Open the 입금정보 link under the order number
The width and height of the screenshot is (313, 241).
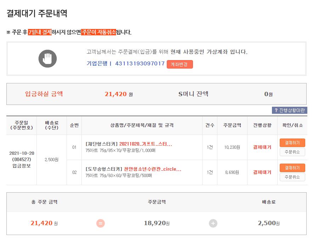21,166
